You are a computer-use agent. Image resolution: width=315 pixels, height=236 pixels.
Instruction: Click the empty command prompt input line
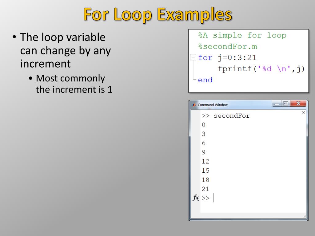click(253, 198)
